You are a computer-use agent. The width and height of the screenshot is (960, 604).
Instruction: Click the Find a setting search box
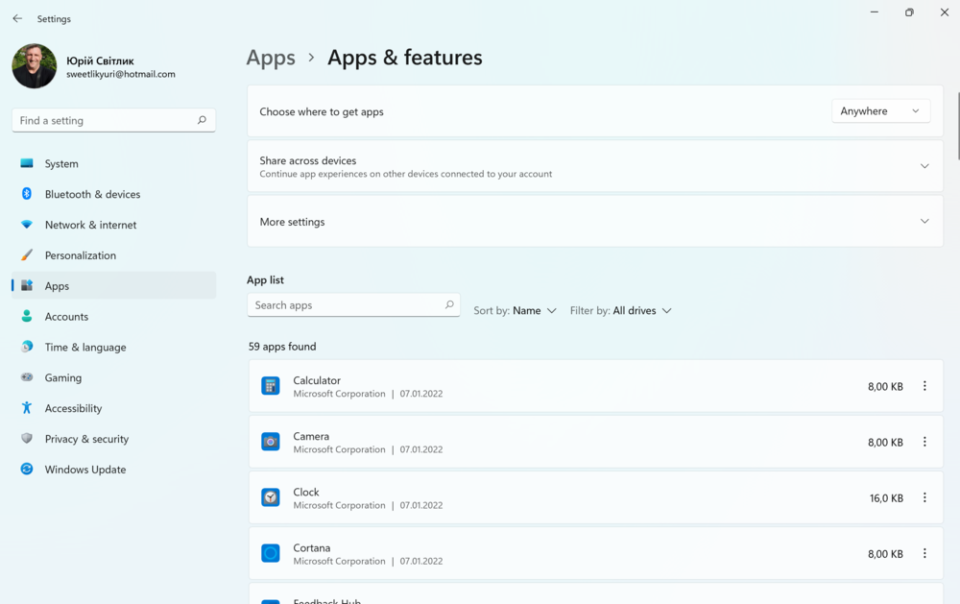coord(106,121)
